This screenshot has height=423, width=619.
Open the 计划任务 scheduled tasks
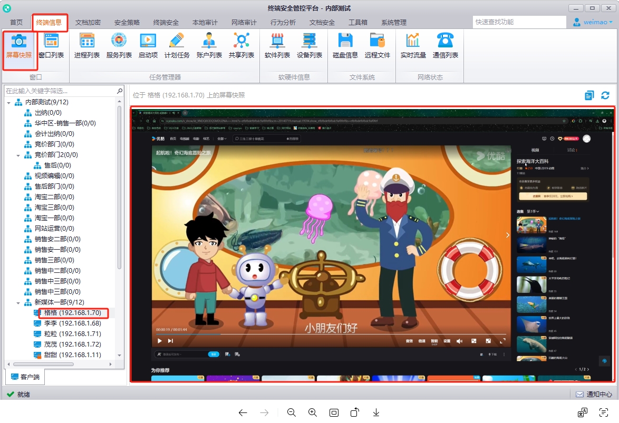(x=177, y=46)
